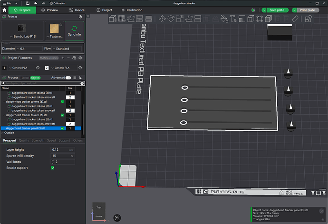The image size is (328, 224).
Task: Open the Color painting bucket tool
Action: click(x=224, y=19)
